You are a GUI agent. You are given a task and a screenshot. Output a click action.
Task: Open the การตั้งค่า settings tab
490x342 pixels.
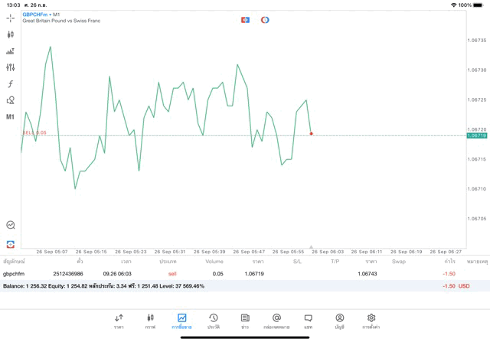click(x=371, y=321)
